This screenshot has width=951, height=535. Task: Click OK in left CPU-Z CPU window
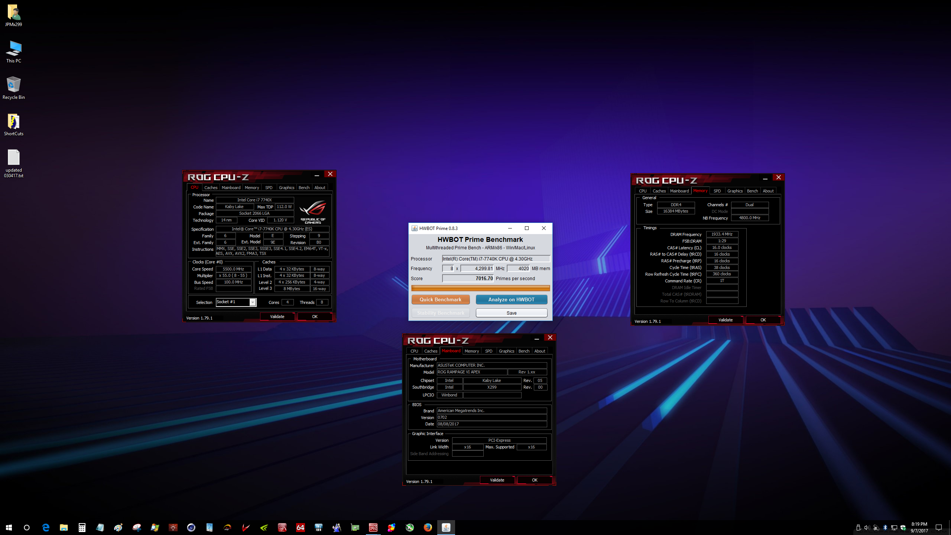pyautogui.click(x=315, y=317)
